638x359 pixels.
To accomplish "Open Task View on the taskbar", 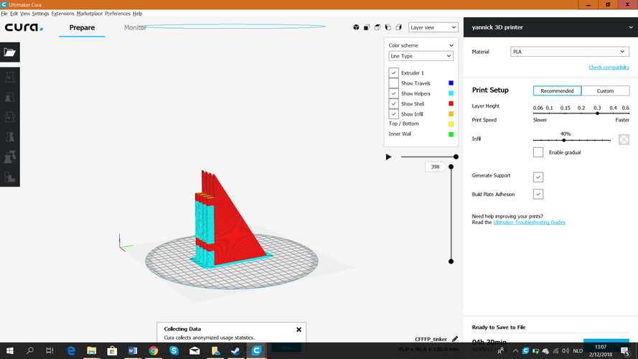I will [x=50, y=350].
